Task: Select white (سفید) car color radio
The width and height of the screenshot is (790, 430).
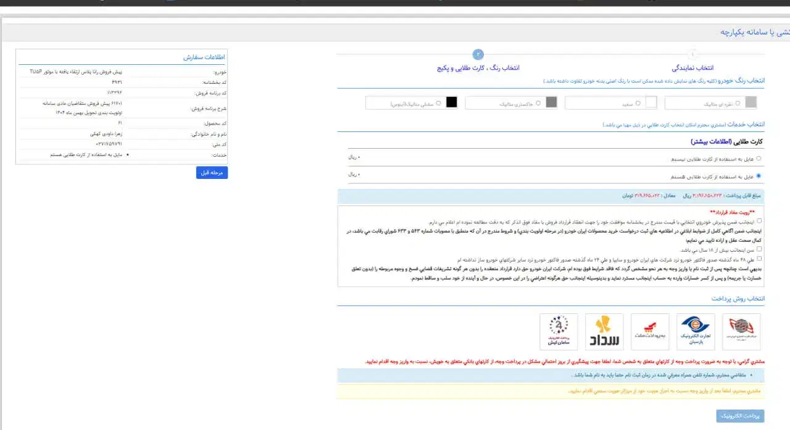Action: (x=638, y=103)
